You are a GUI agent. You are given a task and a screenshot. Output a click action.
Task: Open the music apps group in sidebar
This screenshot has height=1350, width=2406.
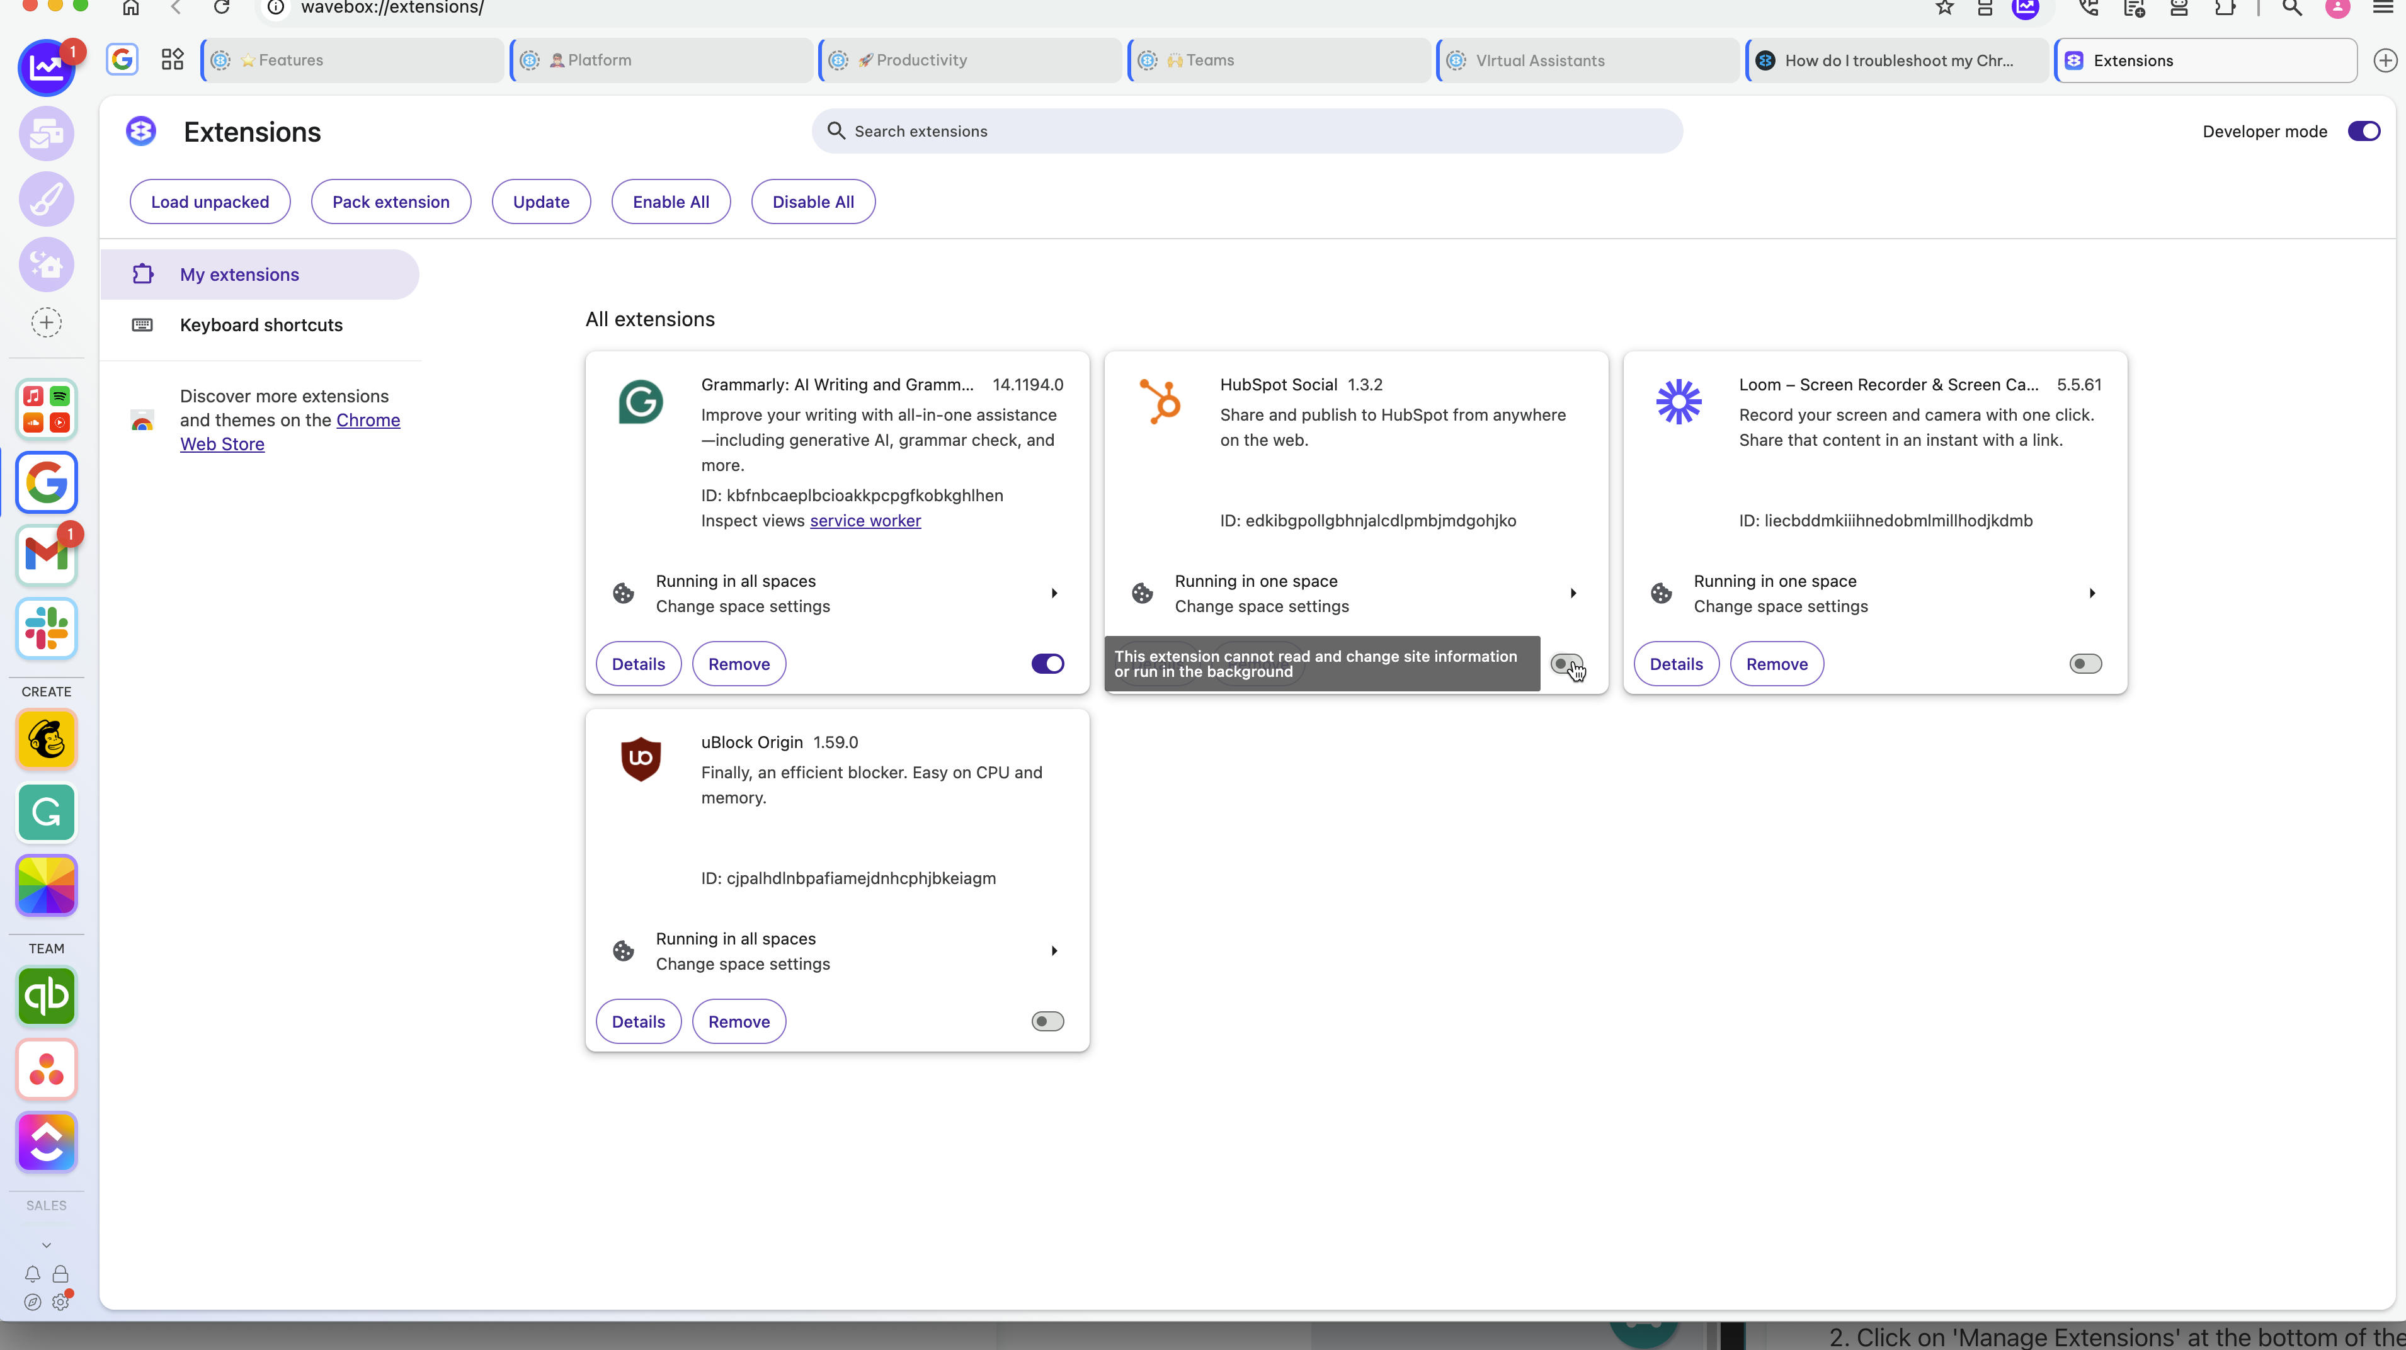(46, 410)
